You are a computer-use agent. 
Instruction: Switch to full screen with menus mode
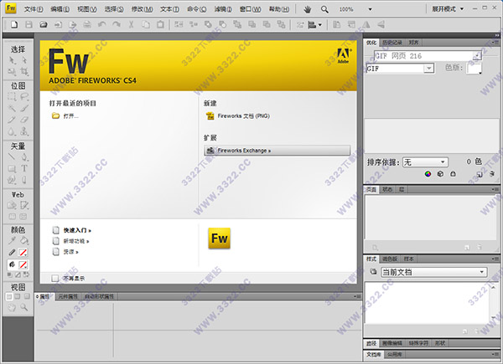pos(18,297)
